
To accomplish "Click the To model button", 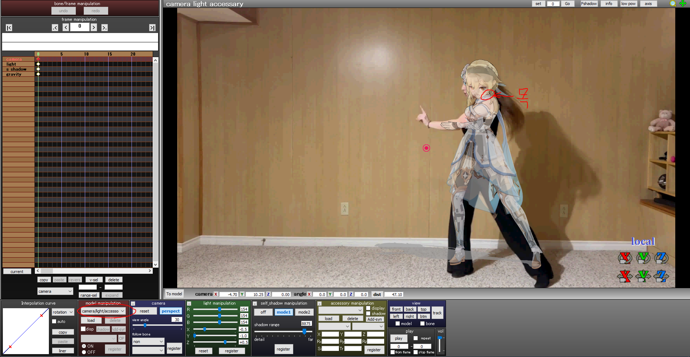I will pos(174,294).
